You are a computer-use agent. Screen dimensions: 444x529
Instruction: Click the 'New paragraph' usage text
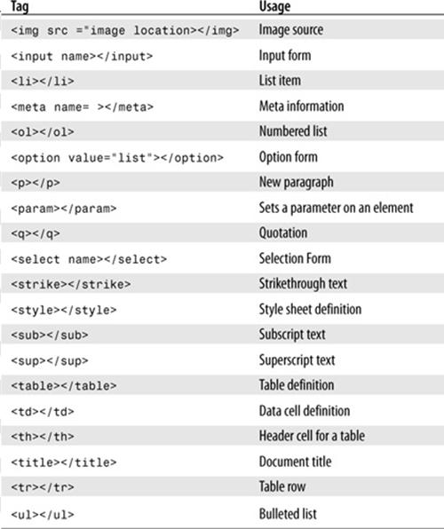point(296,183)
